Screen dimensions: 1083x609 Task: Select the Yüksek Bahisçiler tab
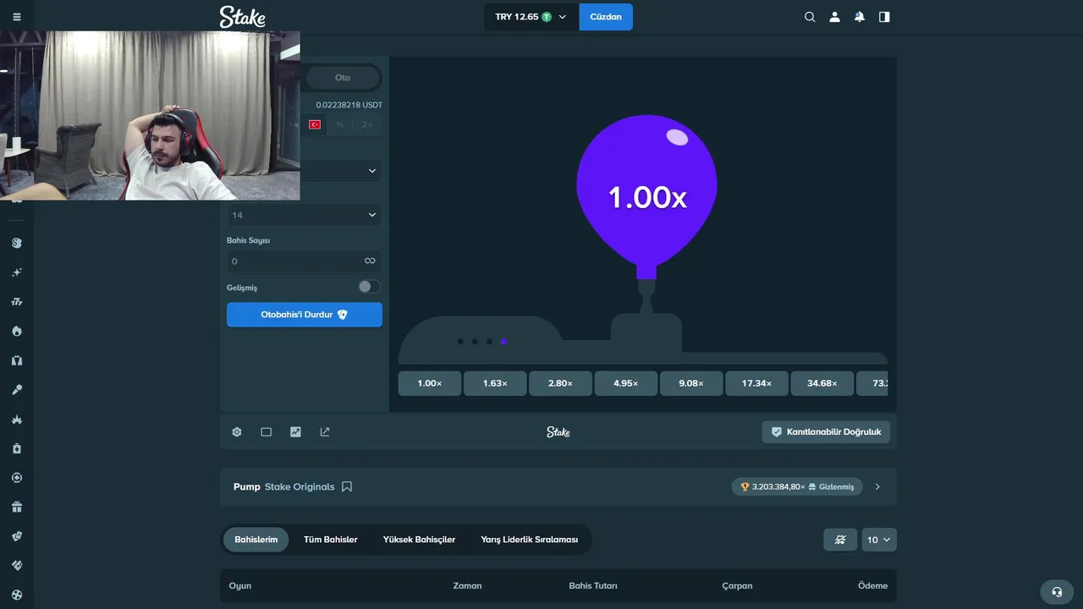click(419, 540)
